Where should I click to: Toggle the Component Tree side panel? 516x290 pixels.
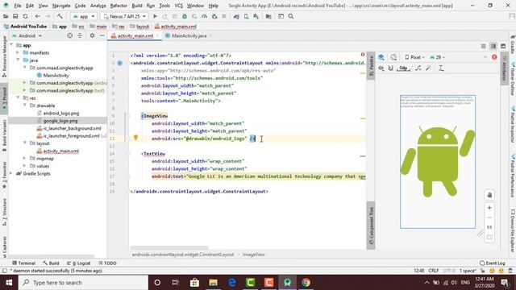pos(371,226)
